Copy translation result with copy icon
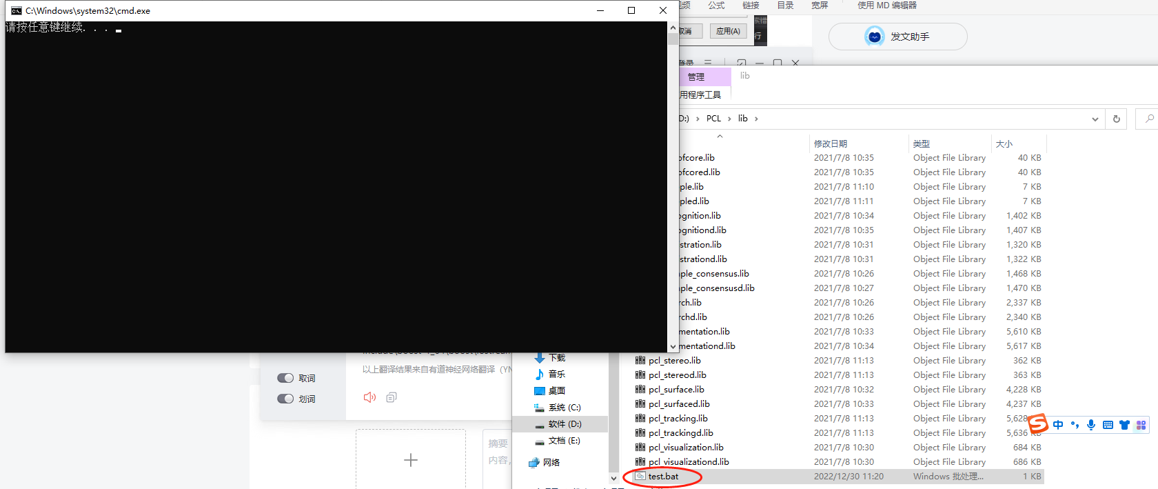The height and width of the screenshot is (489, 1158). click(392, 397)
